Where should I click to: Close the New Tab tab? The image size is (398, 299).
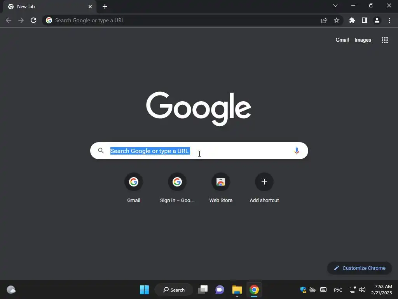point(90,7)
